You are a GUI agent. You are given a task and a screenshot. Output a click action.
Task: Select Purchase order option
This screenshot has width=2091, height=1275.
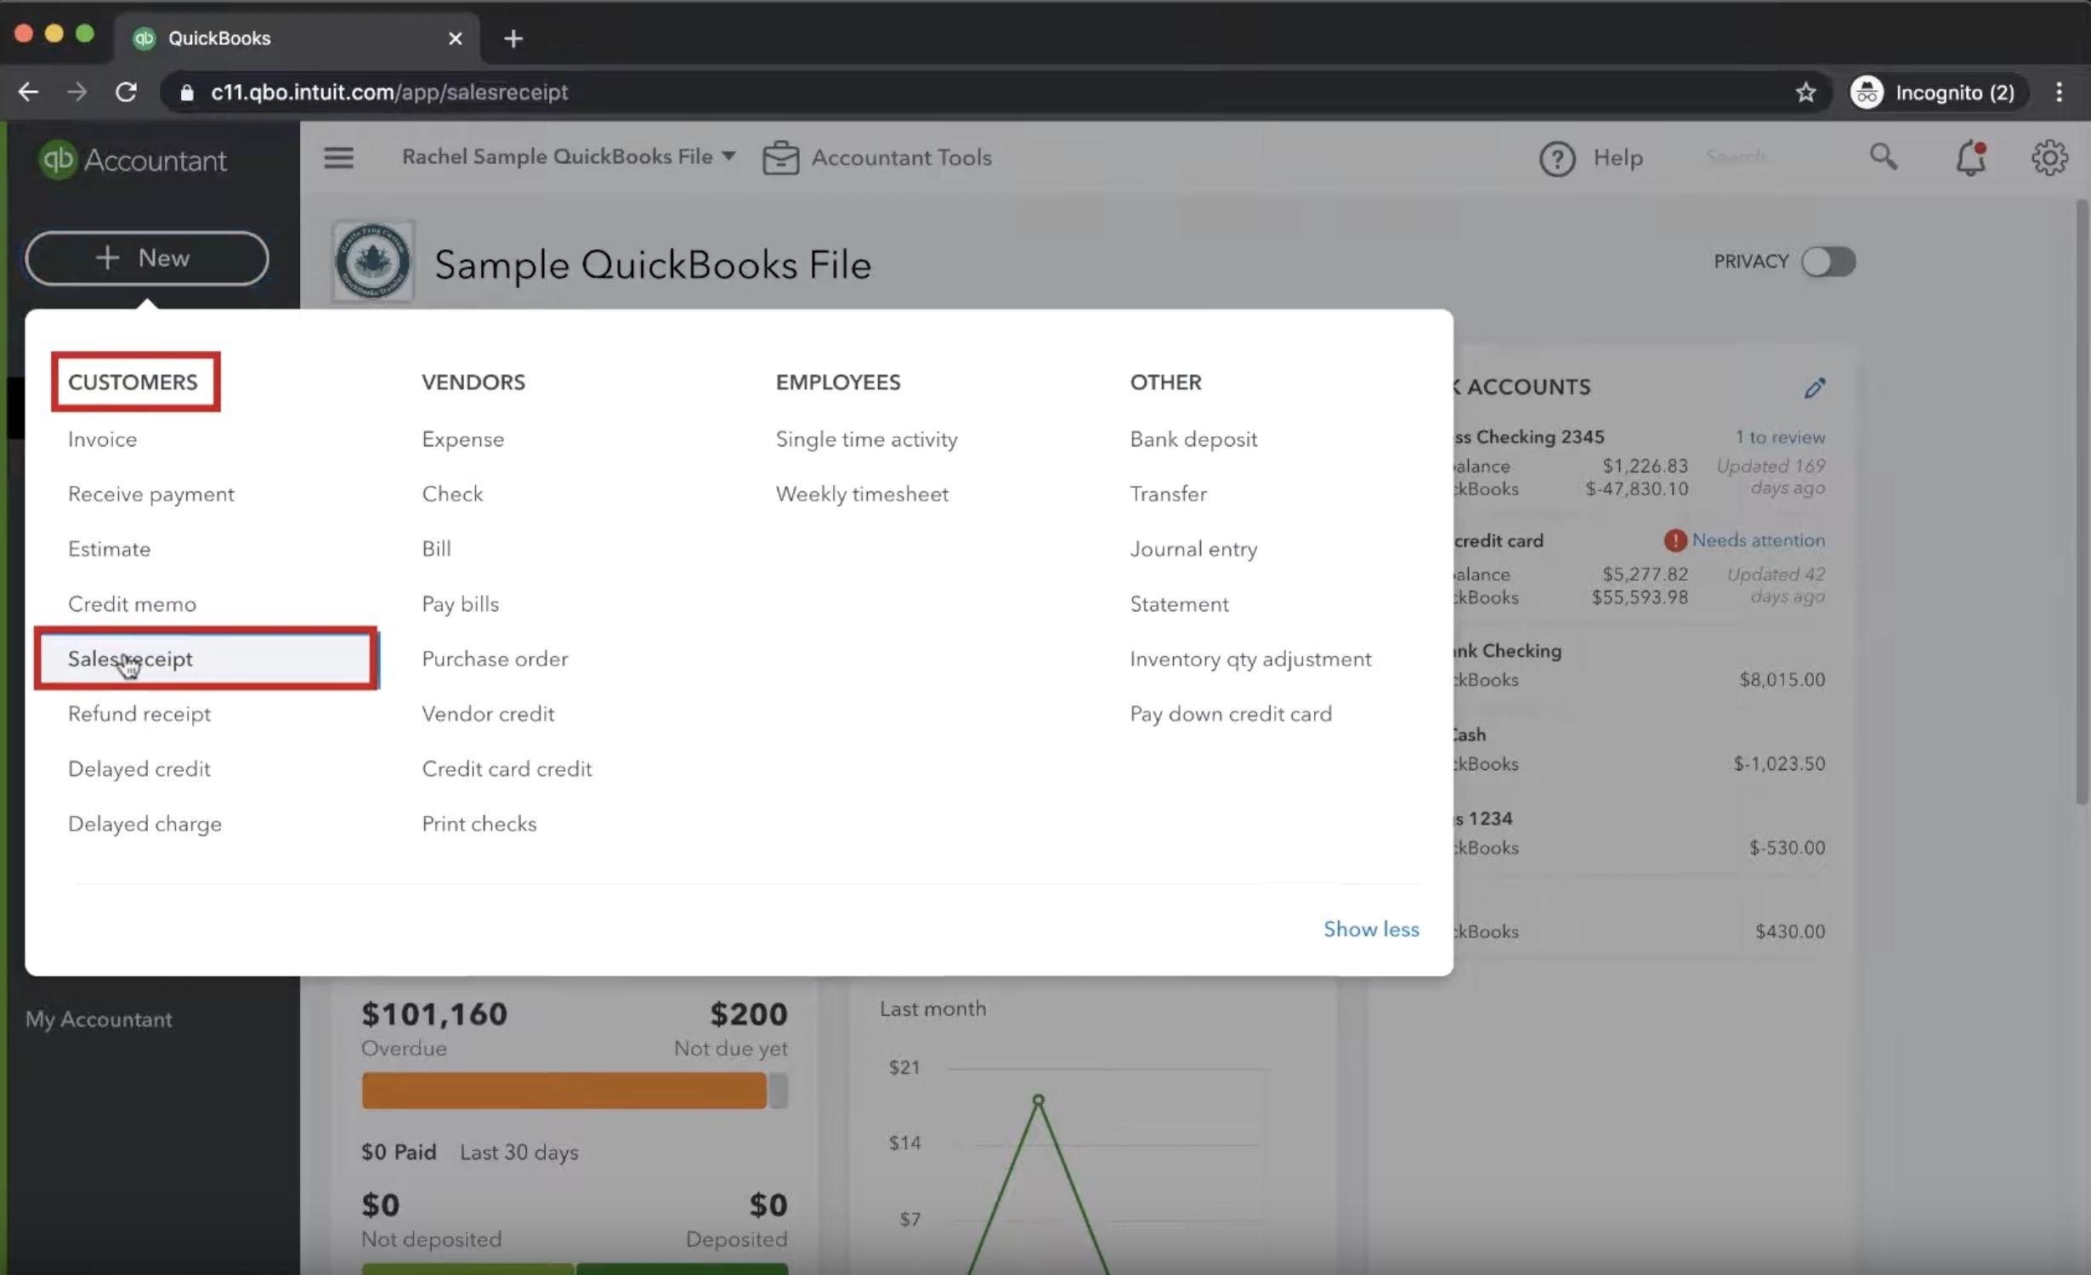tap(495, 659)
